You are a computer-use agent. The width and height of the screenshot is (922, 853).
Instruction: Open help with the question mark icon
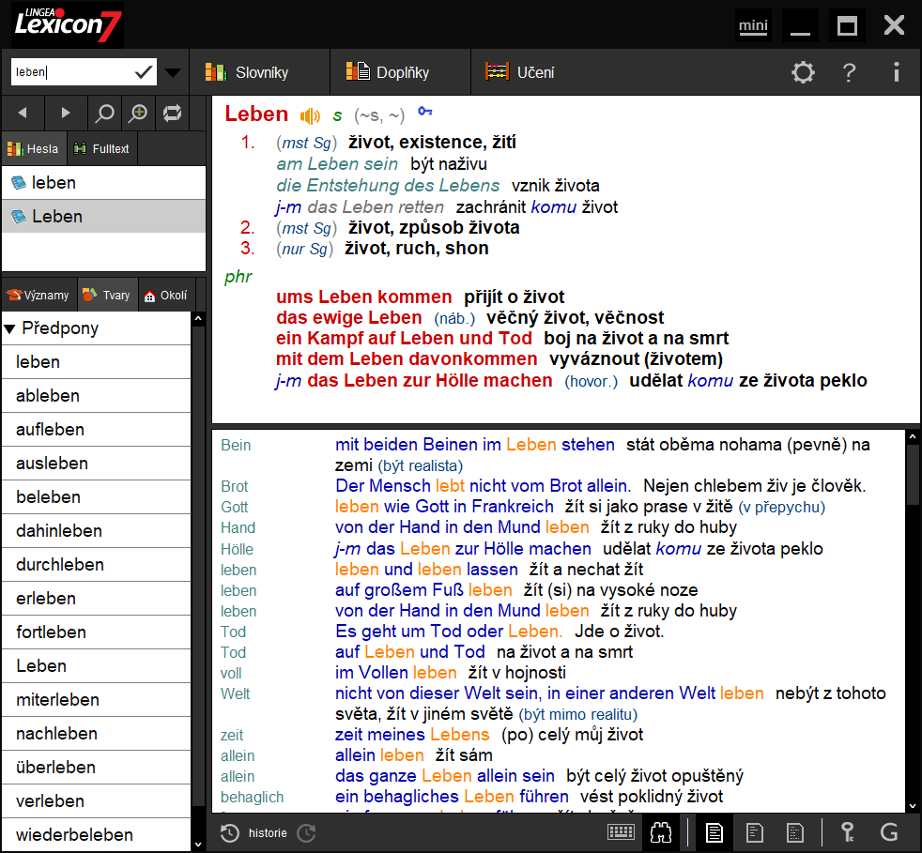(x=849, y=72)
